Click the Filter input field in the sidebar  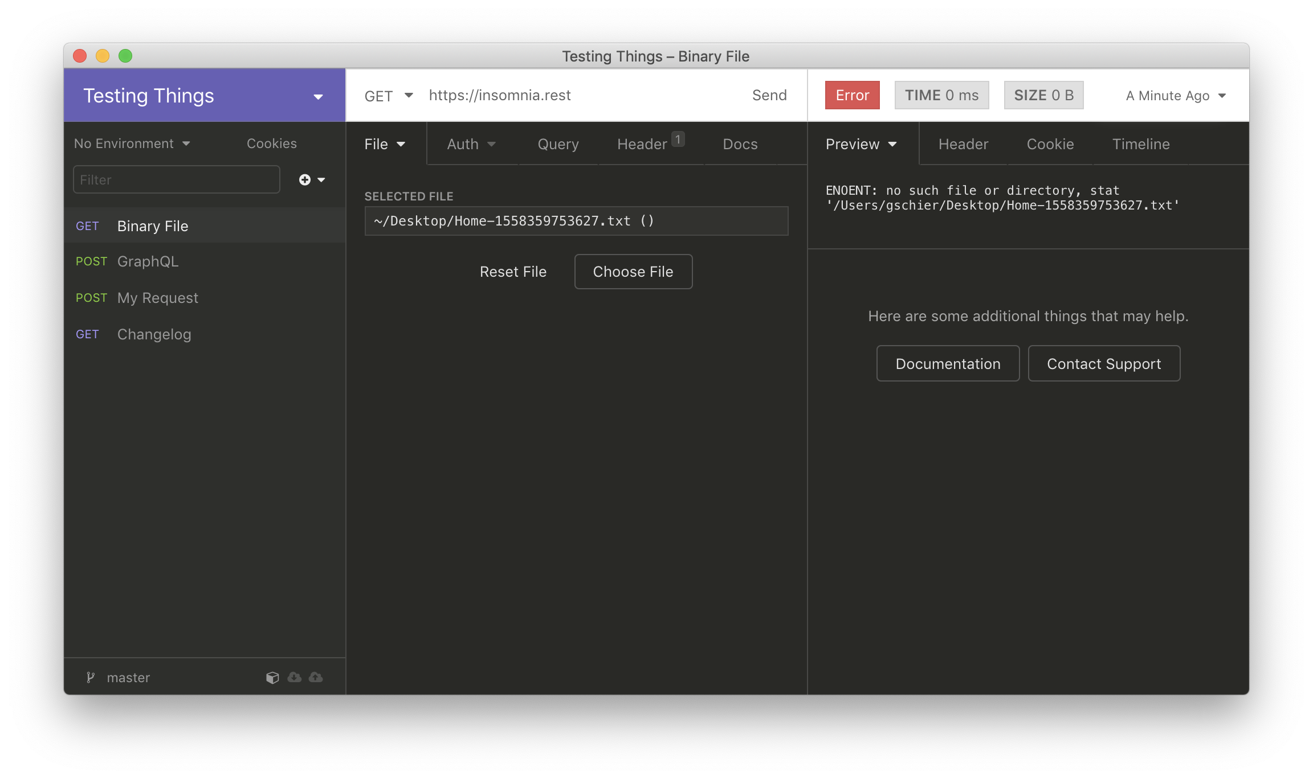coord(176,179)
